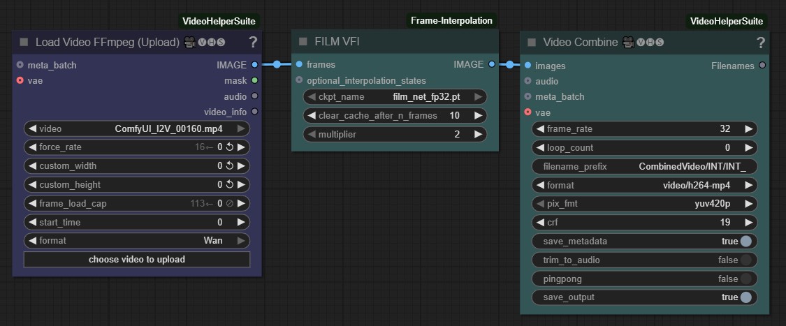Click the Filenames output socket
Screen dimensions: 786x326
762,66
